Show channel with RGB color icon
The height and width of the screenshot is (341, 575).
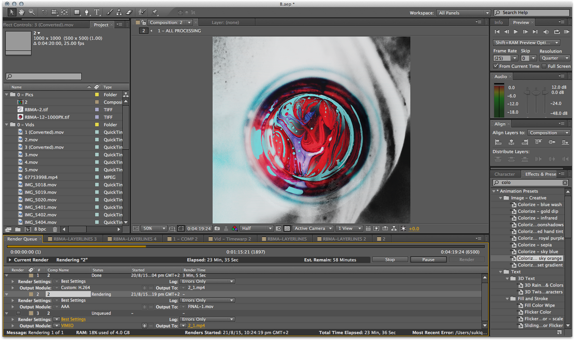[x=235, y=228]
